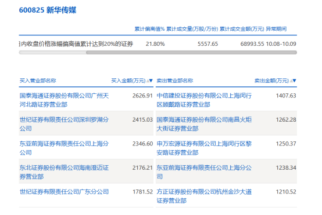This screenshot has width=322, height=215.
Task: Open 申万宏源证券 上海闵行区黎安路 seller link
Action: point(204,148)
